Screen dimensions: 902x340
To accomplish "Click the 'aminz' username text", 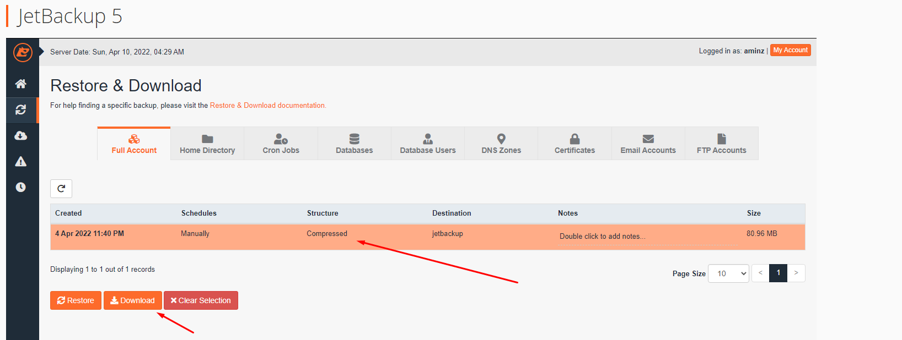I will (754, 51).
